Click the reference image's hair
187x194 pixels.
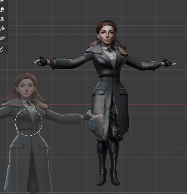24,77
